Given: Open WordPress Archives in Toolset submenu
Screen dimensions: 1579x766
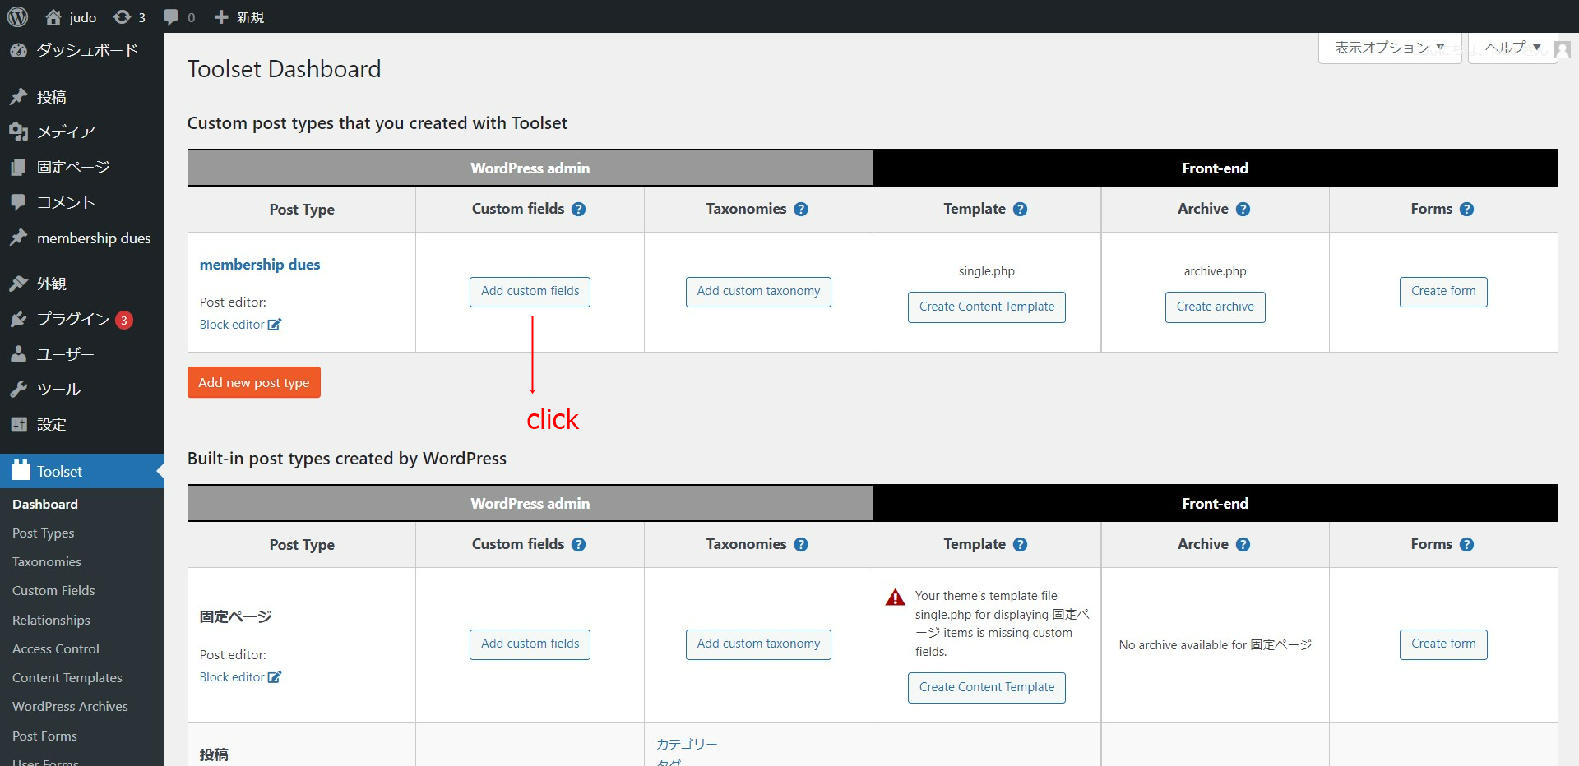Looking at the screenshot, I should [70, 707].
